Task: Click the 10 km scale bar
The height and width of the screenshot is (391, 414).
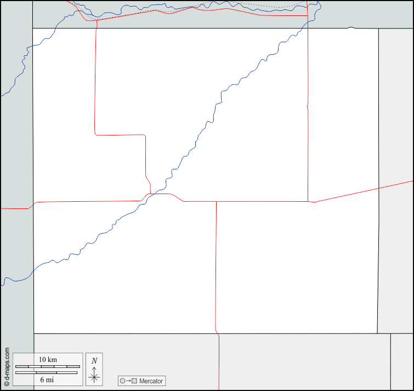Action: point(48,366)
